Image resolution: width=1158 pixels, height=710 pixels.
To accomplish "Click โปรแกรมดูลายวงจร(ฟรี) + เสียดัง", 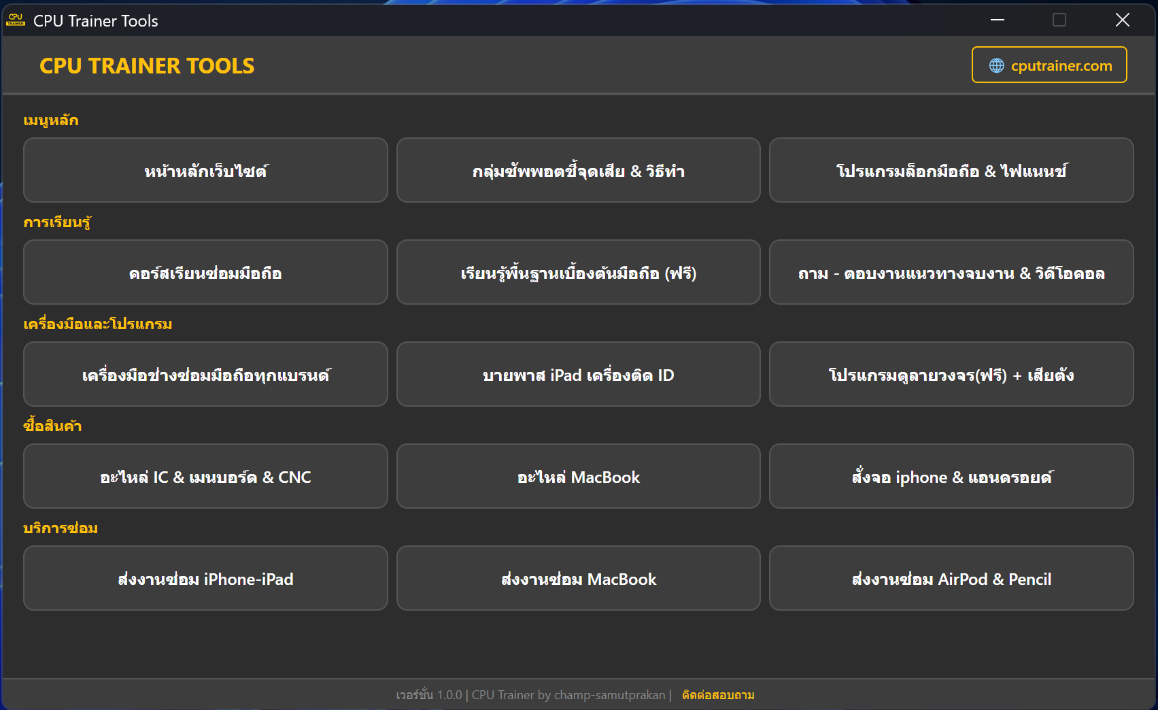I will point(951,374).
